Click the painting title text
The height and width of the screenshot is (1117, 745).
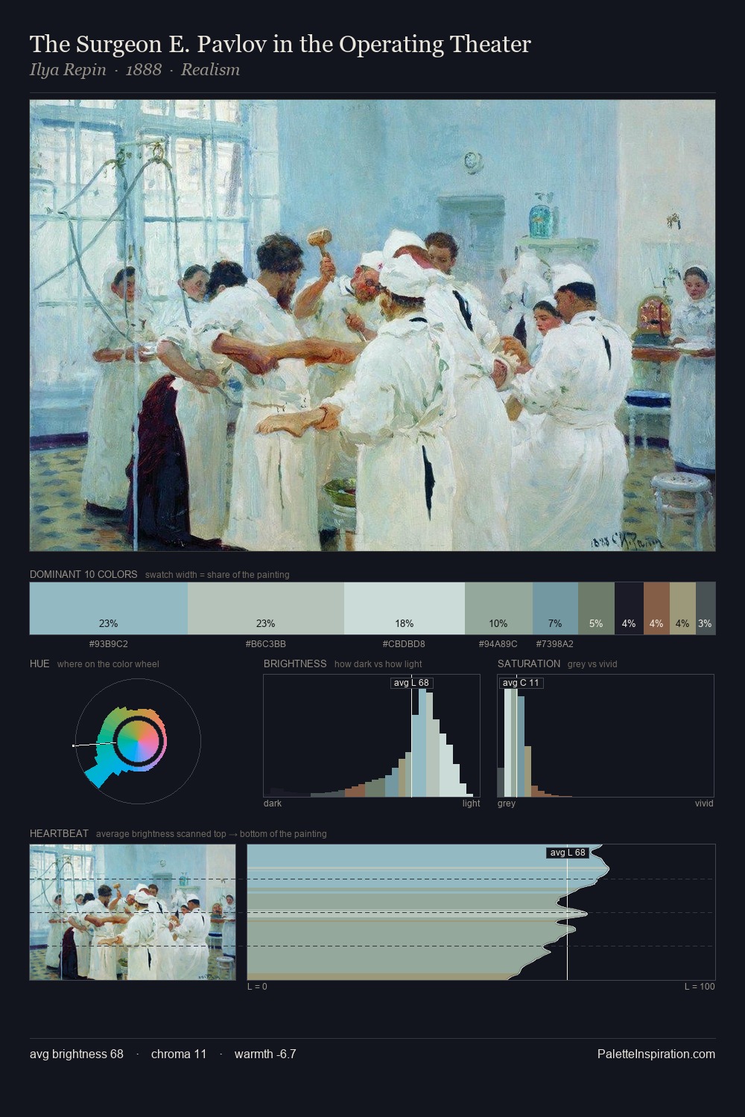[280, 45]
